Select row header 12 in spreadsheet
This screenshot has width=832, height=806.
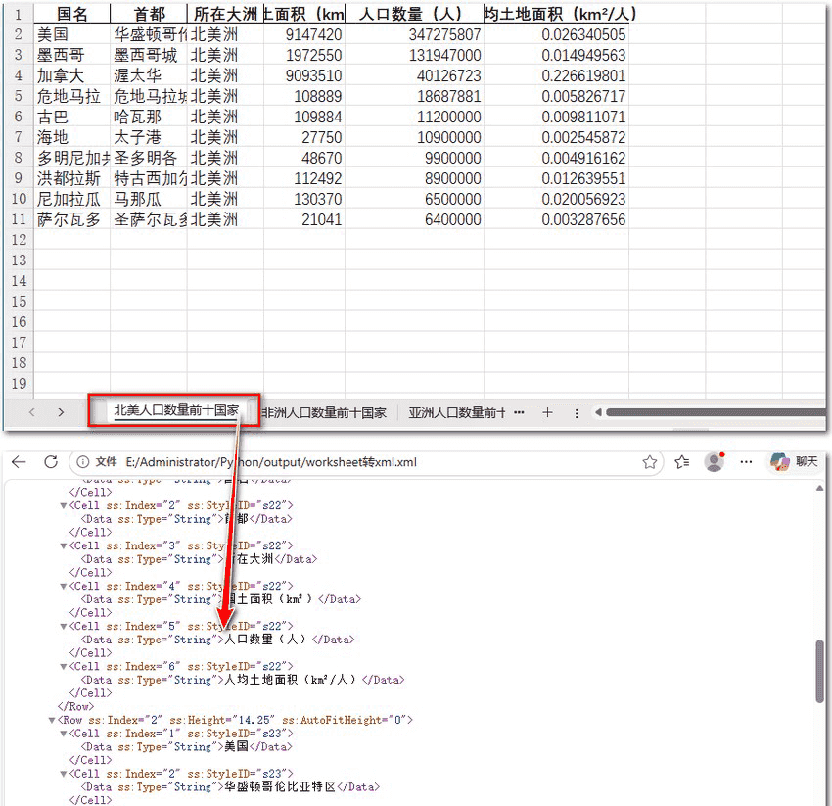pyautogui.click(x=19, y=240)
